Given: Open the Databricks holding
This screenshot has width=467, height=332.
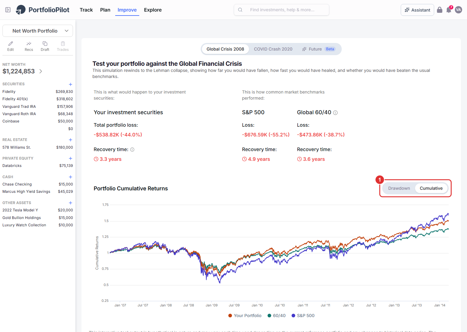Looking at the screenshot, I should tap(38, 166).
